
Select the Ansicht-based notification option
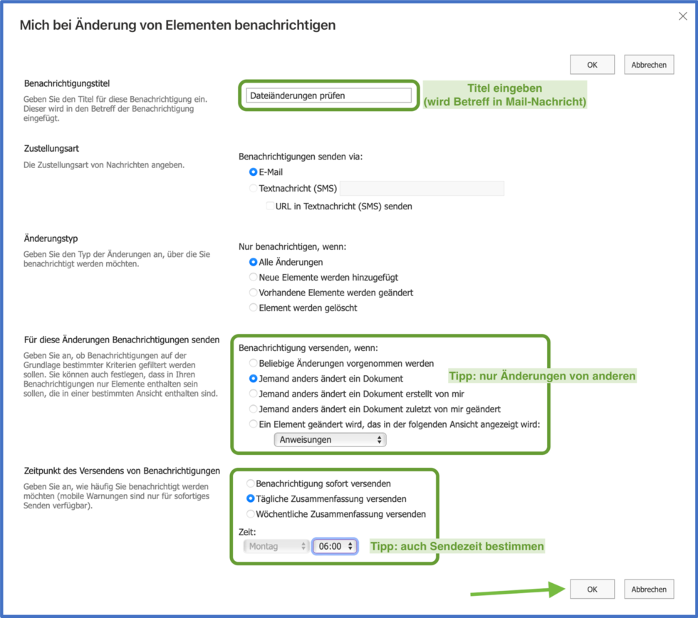(x=253, y=423)
